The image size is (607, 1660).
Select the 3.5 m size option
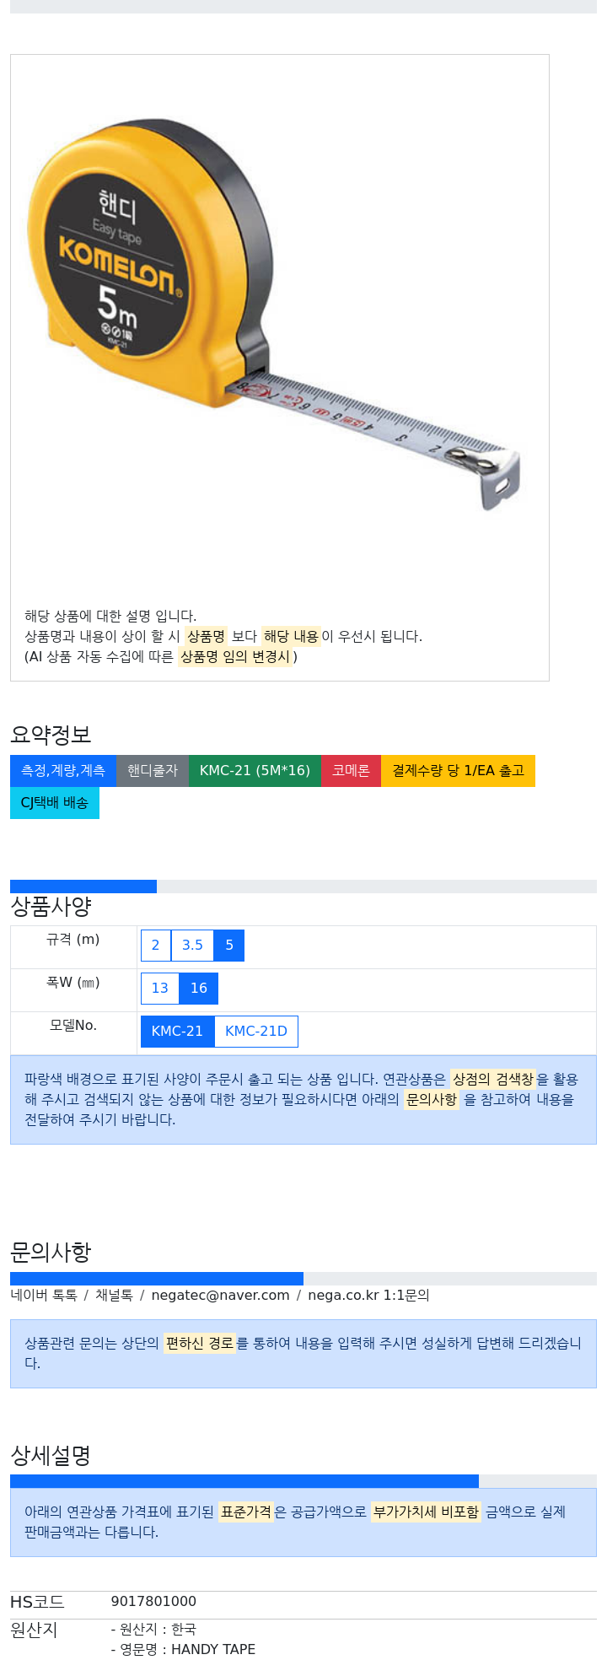tap(192, 945)
